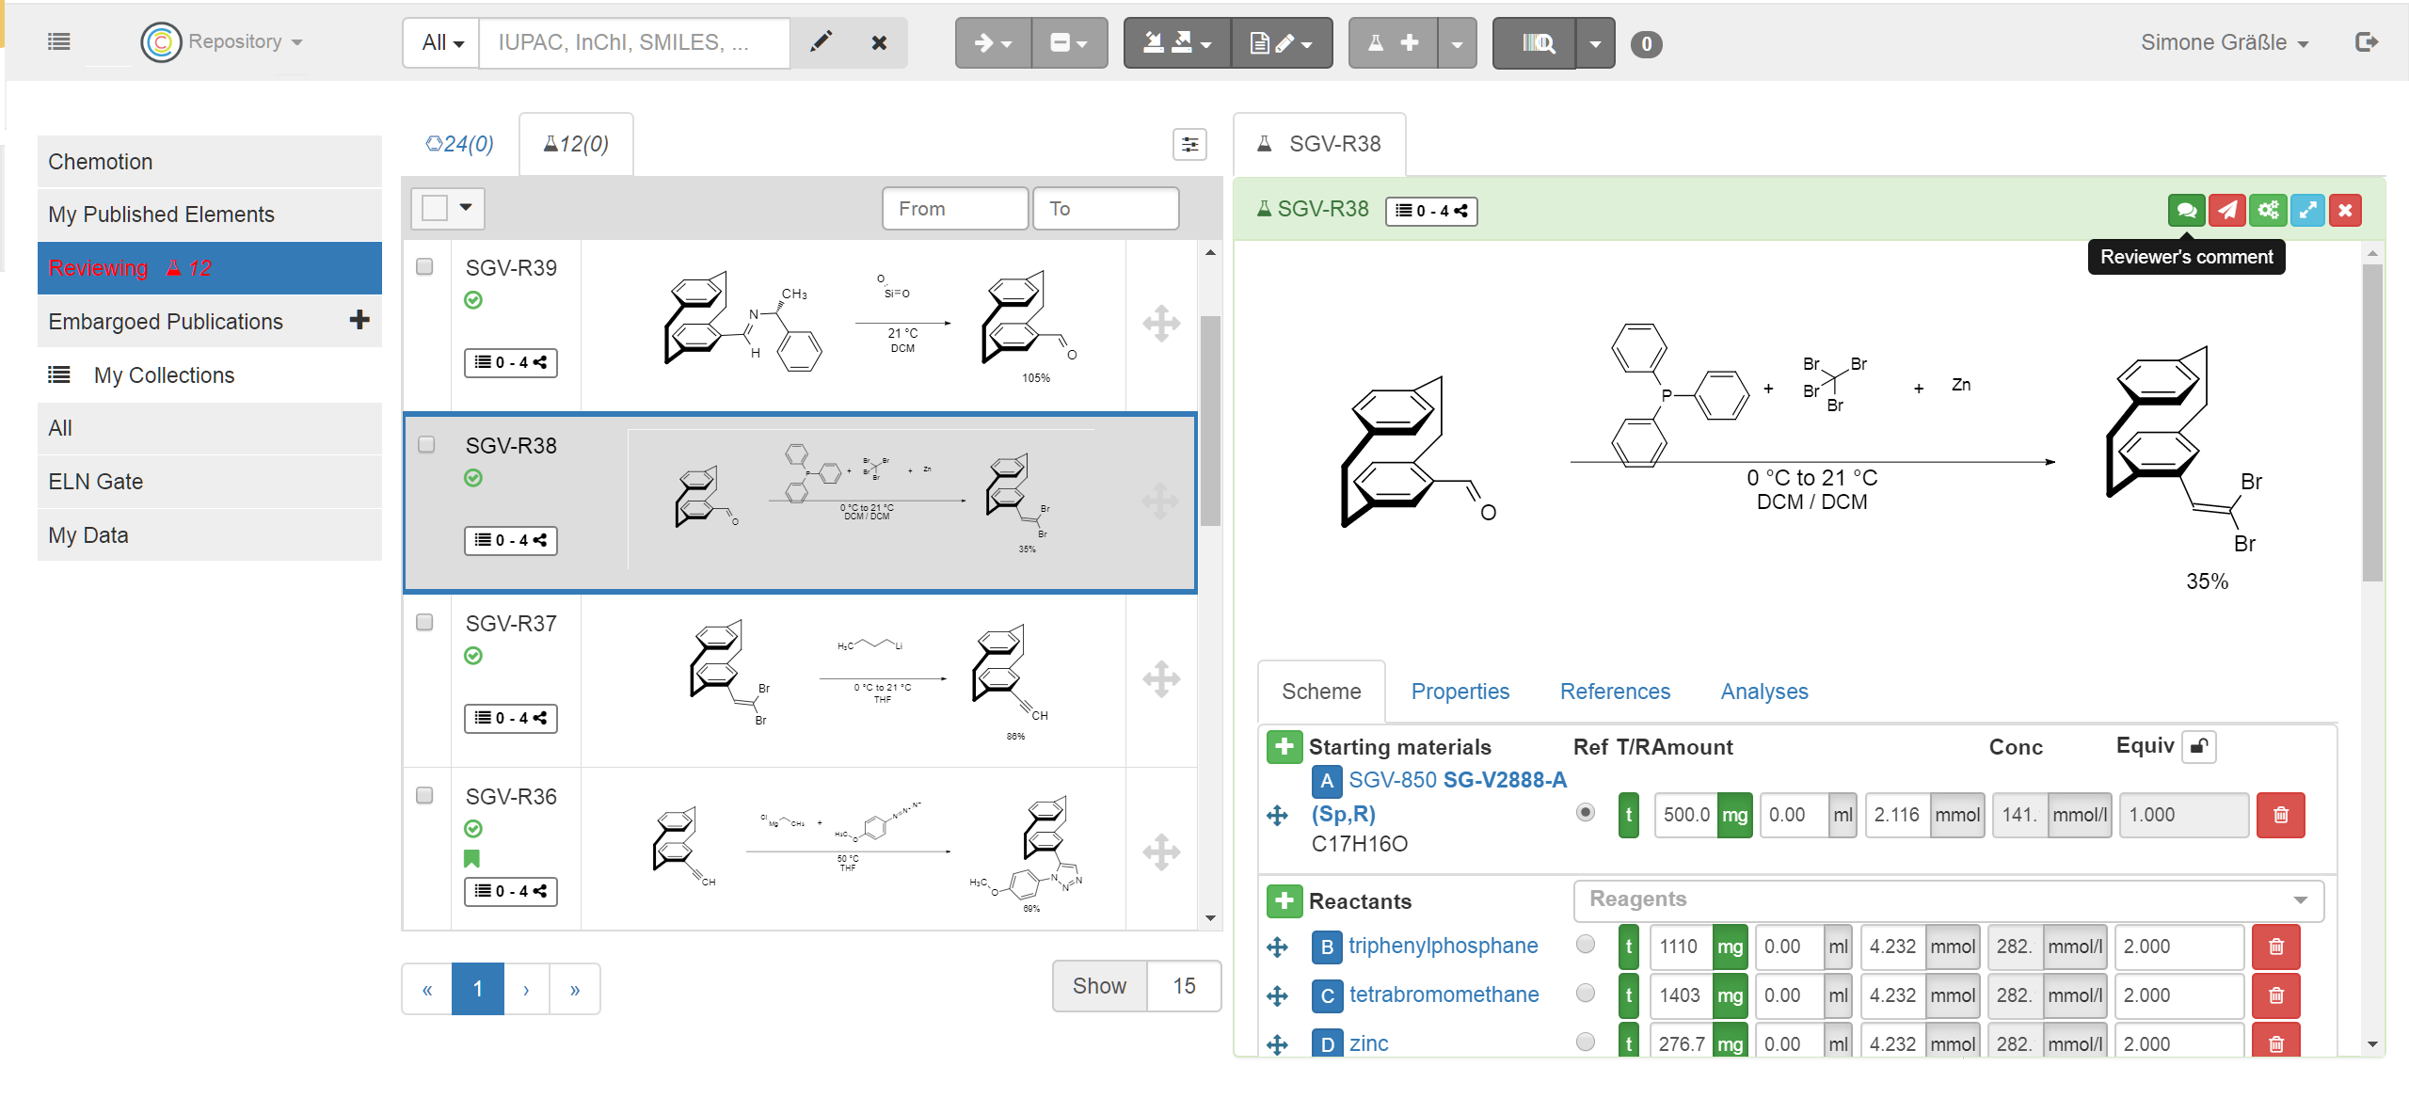The width and height of the screenshot is (2409, 1114).
Task: Check the SGV-R39 reaction checkbox
Action: (x=425, y=267)
